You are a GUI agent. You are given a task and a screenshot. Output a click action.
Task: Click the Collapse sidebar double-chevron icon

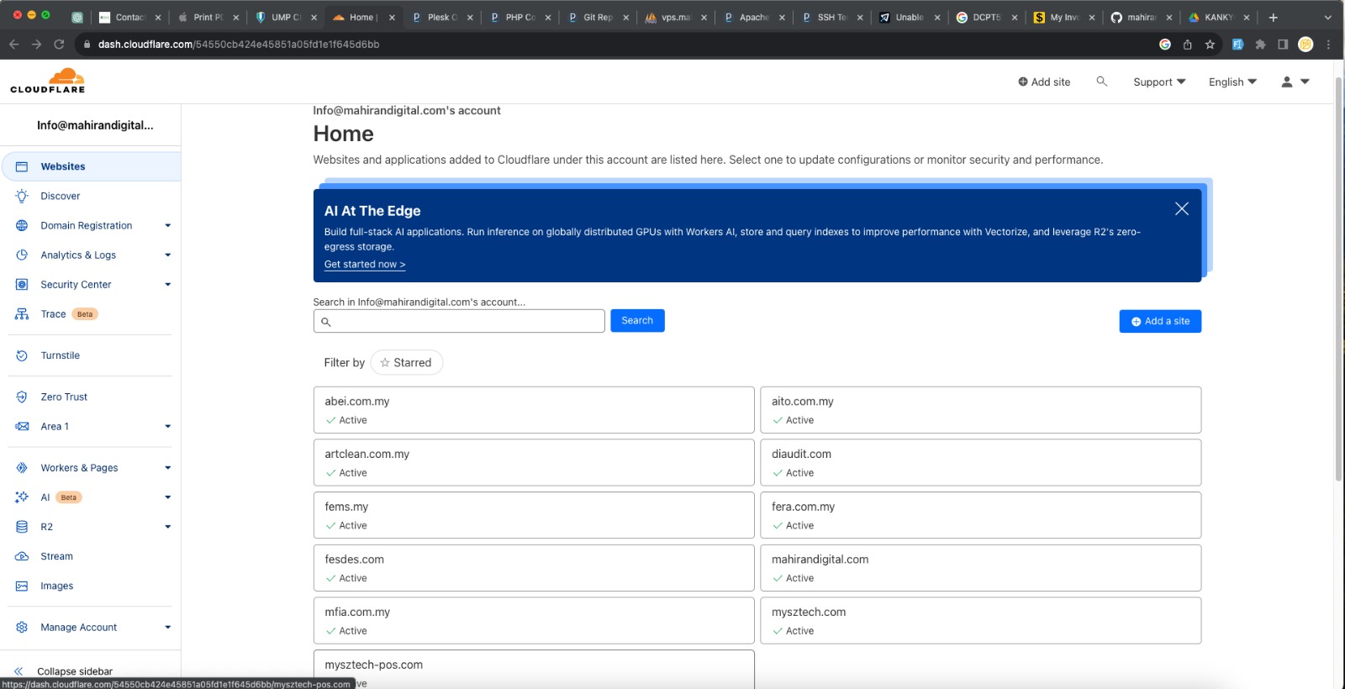[18, 671]
